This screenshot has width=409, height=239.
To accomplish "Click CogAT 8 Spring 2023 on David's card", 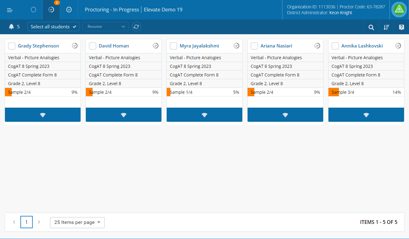I will coord(110,66).
